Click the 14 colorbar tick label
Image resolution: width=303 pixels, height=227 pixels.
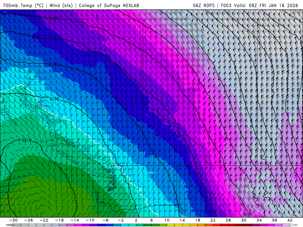[x=182, y=220]
